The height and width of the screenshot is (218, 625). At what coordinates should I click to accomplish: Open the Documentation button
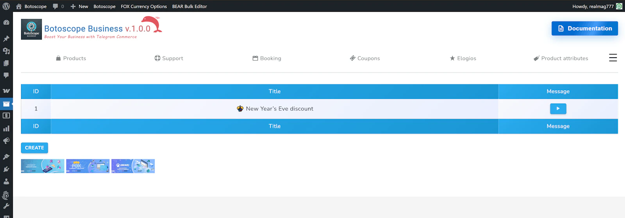click(585, 28)
